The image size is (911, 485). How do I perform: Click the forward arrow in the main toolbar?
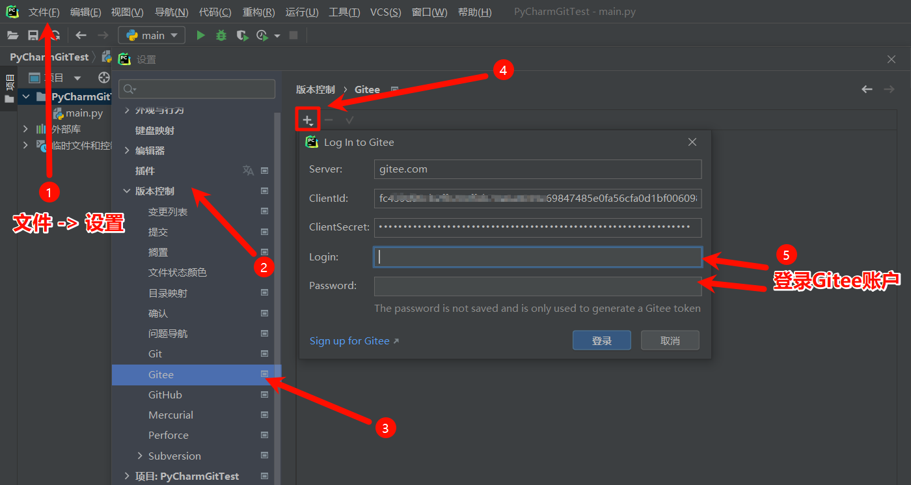(x=103, y=35)
